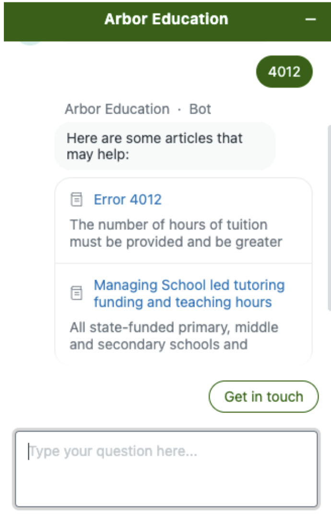Focus the Type your question here field
This screenshot has width=331, height=516.
(166, 469)
